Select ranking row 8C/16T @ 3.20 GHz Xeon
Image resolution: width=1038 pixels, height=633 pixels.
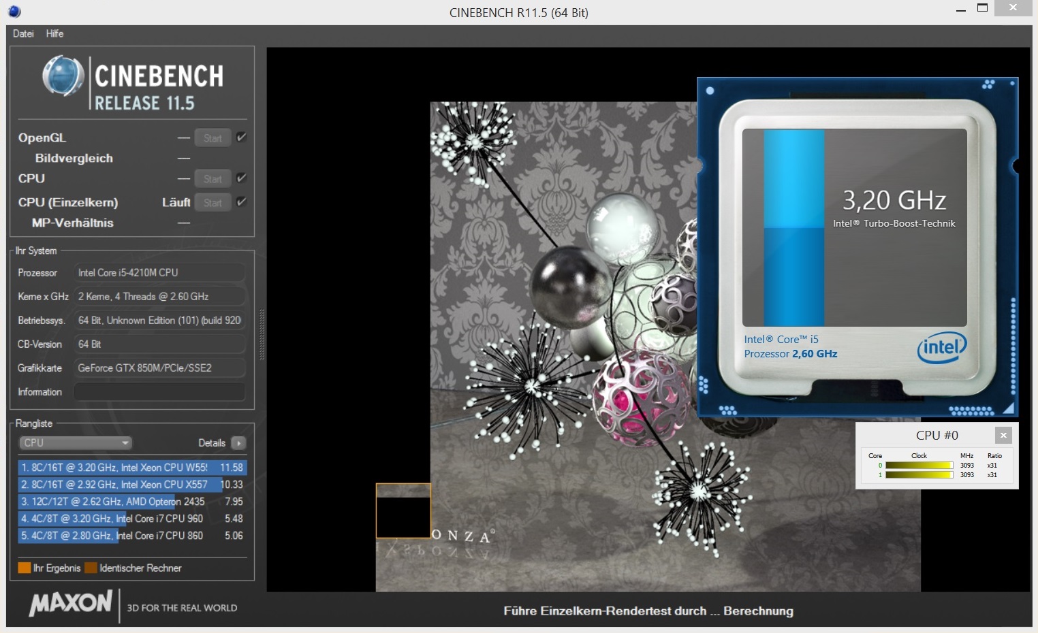click(132, 468)
